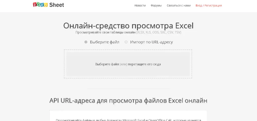Select Импорт по URL-адресу radio button
Image resolution: width=257 pixels, height=121 pixels.
point(126,42)
